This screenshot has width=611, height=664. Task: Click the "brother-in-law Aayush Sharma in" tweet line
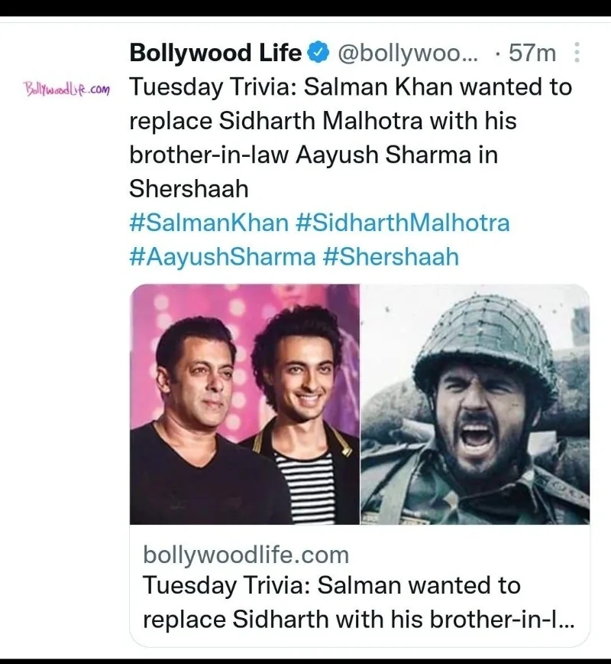[313, 154]
